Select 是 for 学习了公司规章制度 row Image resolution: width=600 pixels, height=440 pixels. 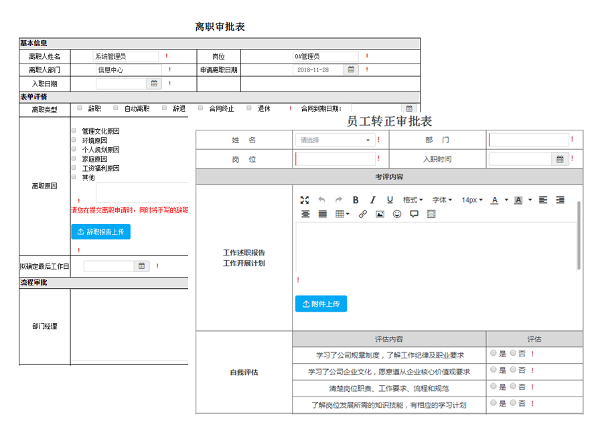coord(494,353)
